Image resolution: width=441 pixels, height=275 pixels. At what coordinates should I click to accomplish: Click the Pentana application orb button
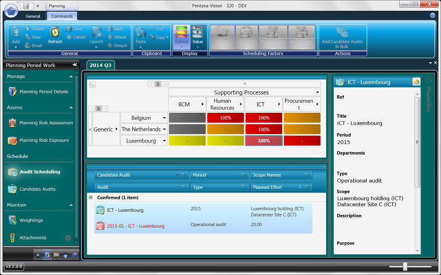pyautogui.click(x=11, y=10)
